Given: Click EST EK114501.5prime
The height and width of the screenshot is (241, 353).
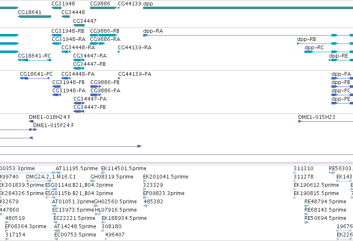Looking at the screenshot, I should point(124,169).
